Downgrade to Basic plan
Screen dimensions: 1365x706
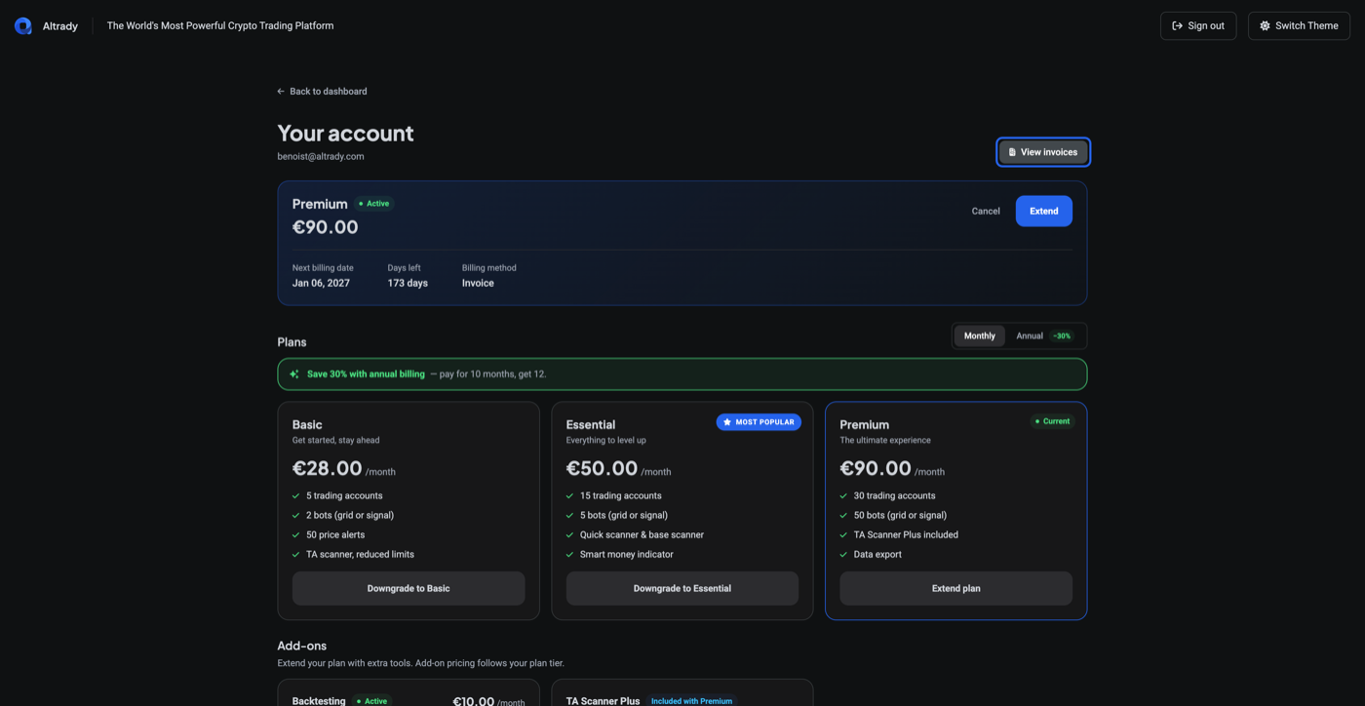pyautogui.click(x=409, y=589)
